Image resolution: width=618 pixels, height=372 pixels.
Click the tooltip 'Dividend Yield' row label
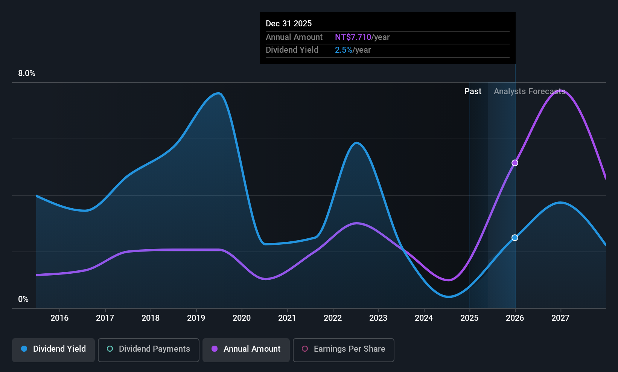click(292, 50)
